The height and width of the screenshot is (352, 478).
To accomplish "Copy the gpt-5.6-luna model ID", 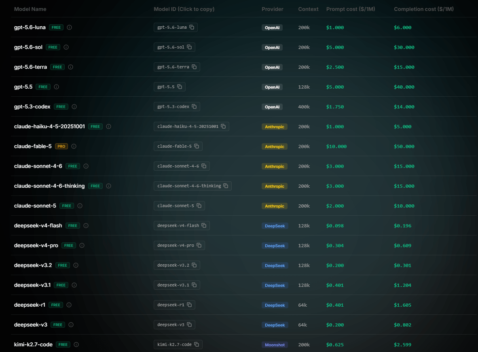I will pos(176,28).
